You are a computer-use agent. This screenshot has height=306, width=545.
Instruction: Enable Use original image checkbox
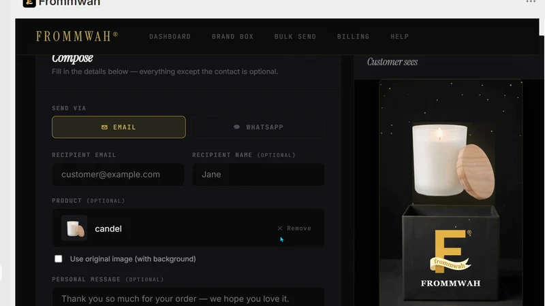tap(59, 259)
